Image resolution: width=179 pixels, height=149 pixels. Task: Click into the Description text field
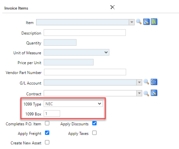[x=85, y=33]
